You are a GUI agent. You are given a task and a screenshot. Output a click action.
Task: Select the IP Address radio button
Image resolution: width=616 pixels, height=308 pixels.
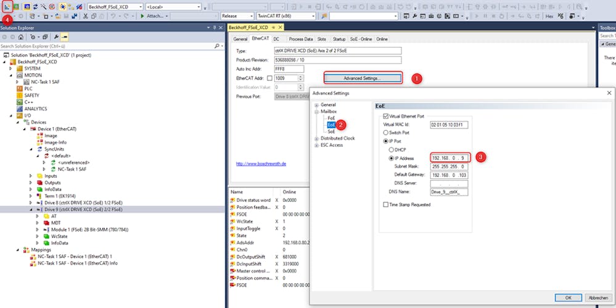point(391,158)
